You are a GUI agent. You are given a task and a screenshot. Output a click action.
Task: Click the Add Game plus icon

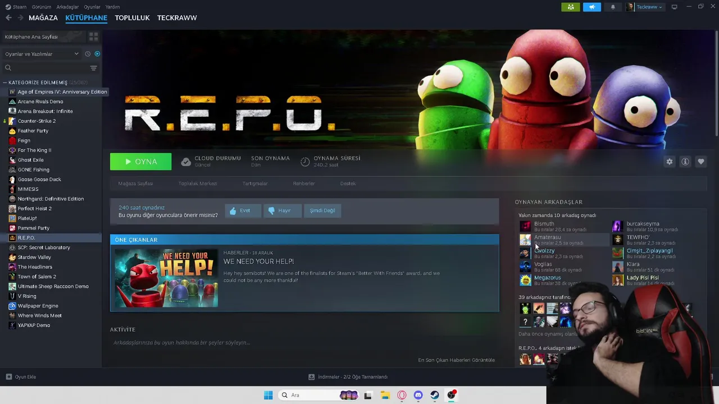[x=8, y=377]
